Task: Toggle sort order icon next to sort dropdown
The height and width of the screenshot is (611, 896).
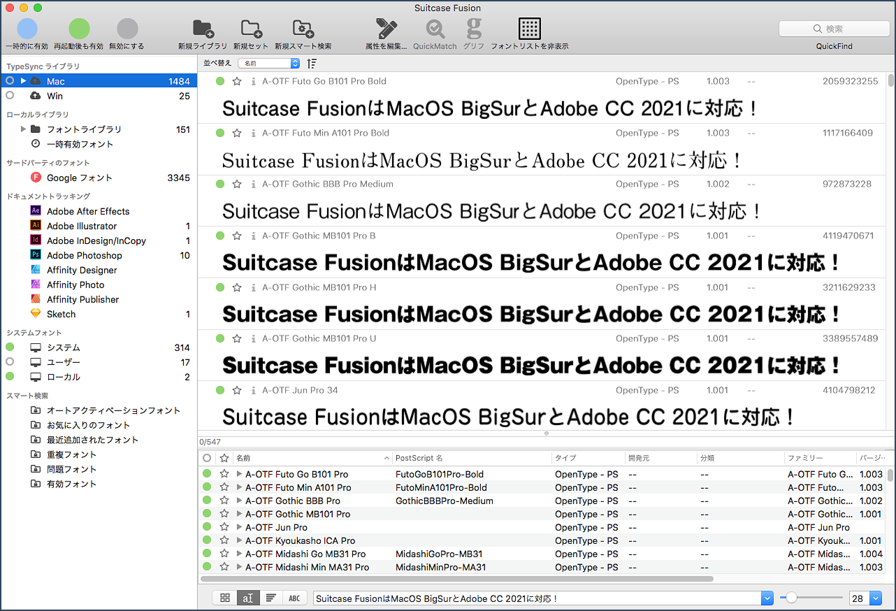Action: coord(311,63)
